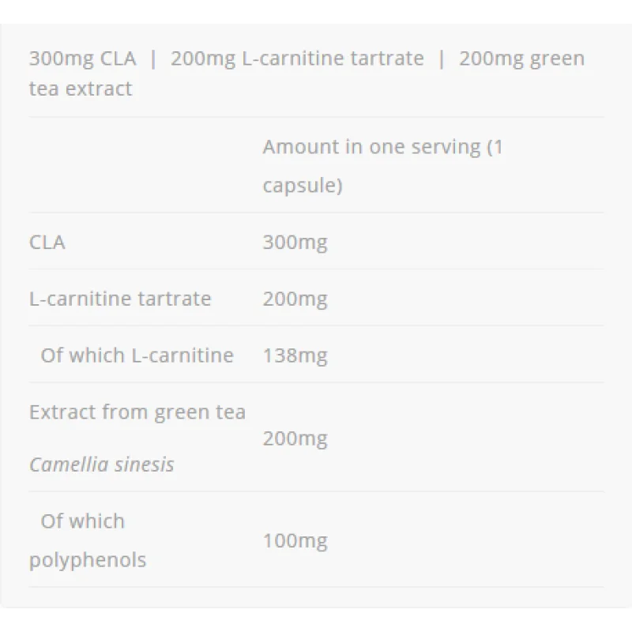Click the 200mg value in green tea row
The height and width of the screenshot is (632, 632).
(295, 438)
